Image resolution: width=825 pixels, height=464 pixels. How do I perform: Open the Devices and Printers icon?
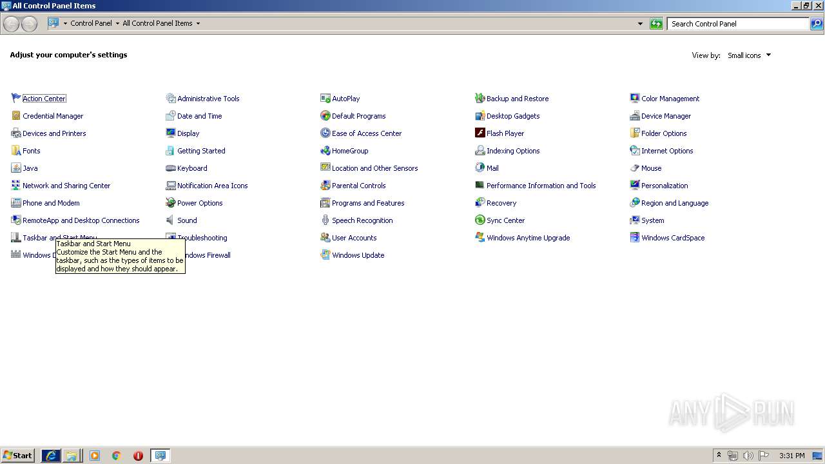click(x=16, y=133)
